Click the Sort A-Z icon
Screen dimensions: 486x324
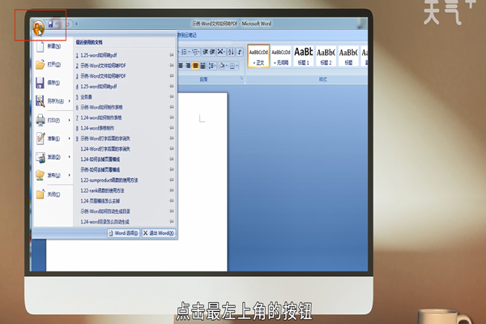(231, 52)
